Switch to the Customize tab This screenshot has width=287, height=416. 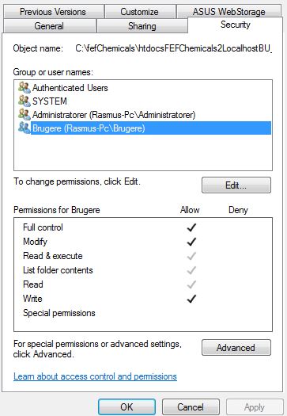(x=139, y=12)
